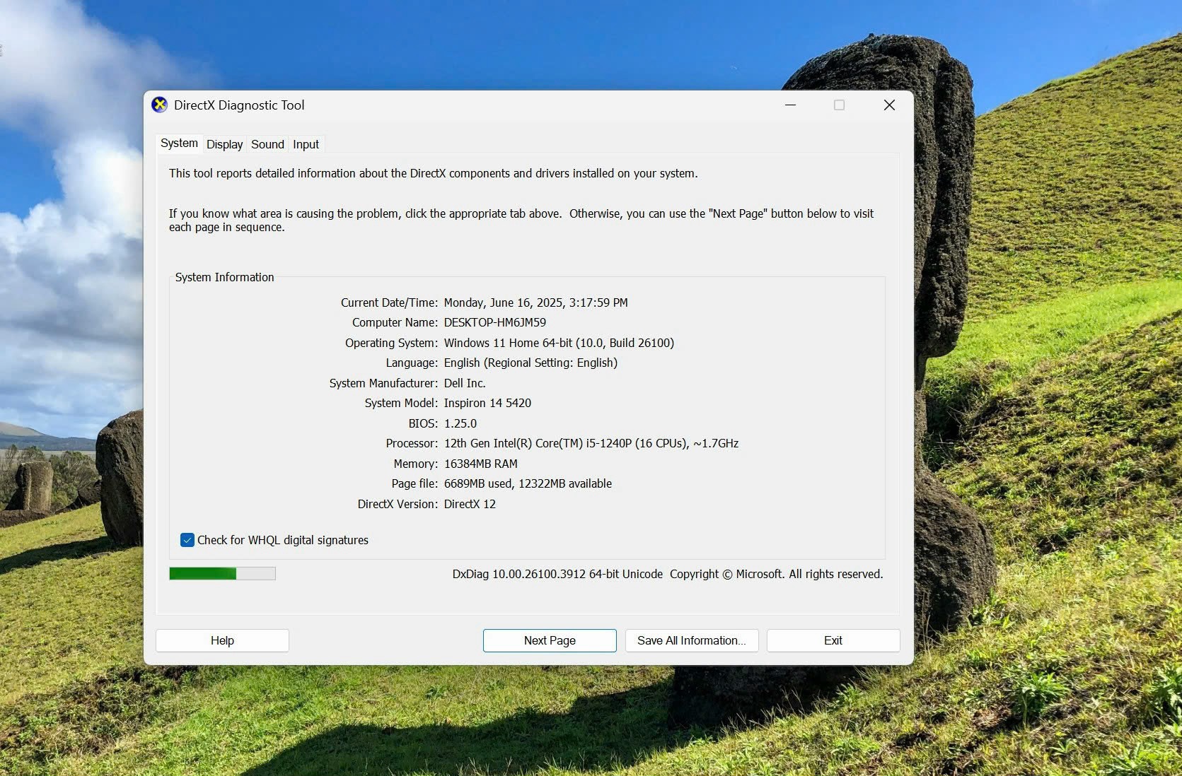The width and height of the screenshot is (1182, 776).
Task: Click the maximize window button
Action: pos(839,105)
